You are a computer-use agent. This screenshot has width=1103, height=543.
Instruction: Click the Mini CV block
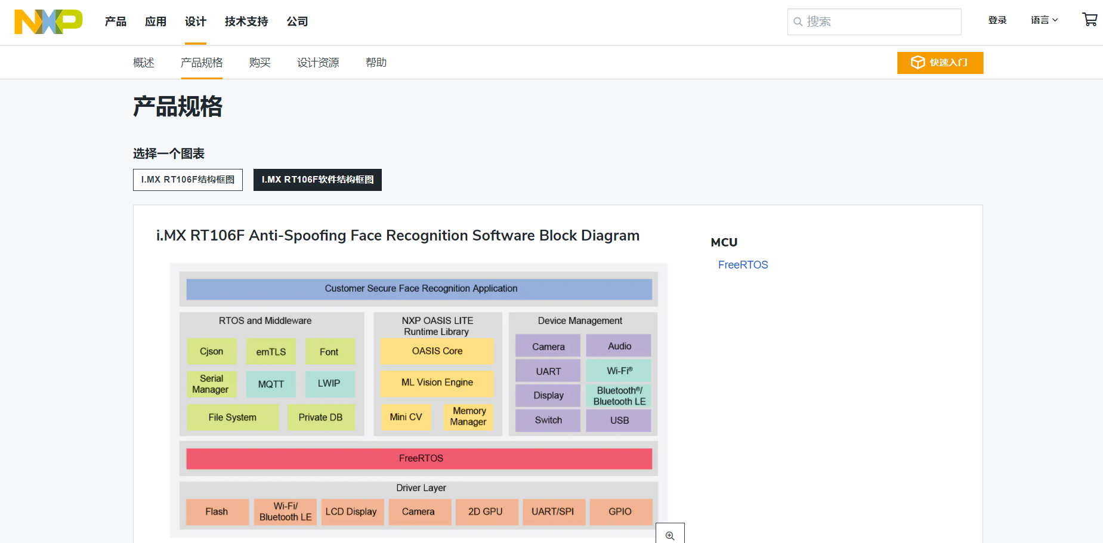(x=406, y=417)
